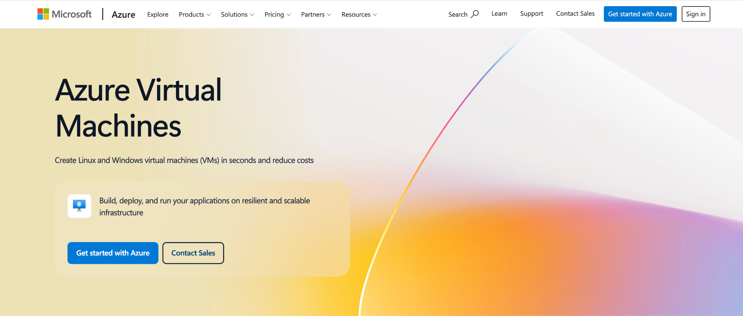
Task: Click the outlined Contact Sales button
Action: [193, 253]
